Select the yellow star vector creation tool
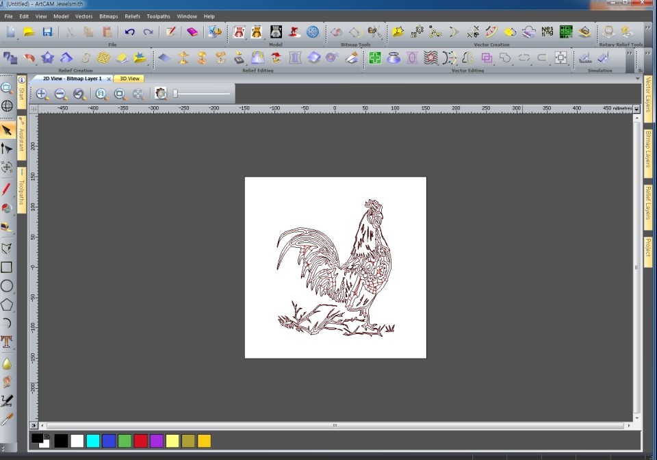 (x=398, y=32)
